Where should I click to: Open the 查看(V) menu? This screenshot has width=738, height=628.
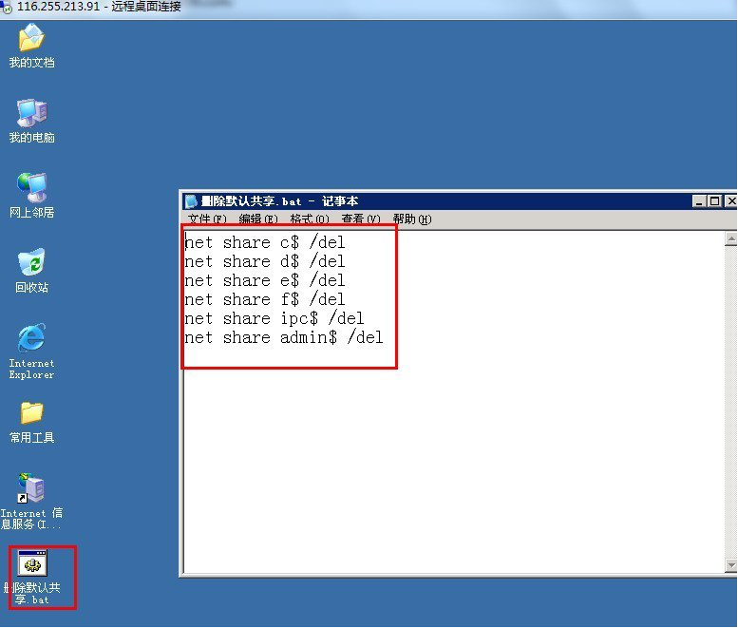pos(361,219)
